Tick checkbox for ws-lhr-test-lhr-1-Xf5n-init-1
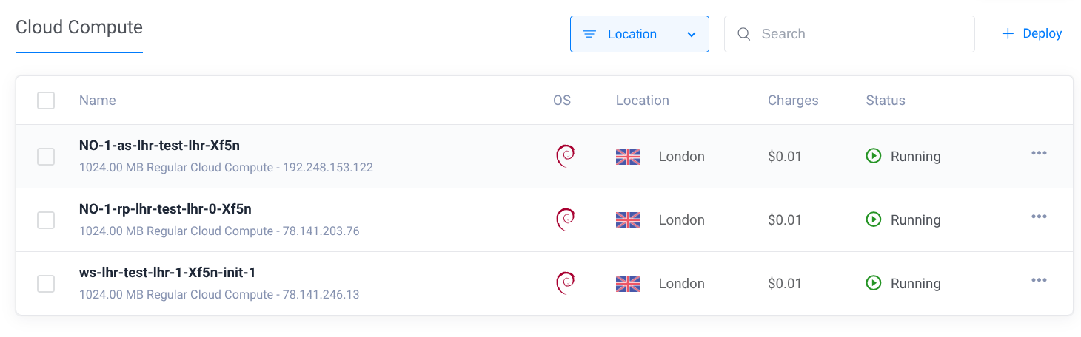 click(x=46, y=283)
